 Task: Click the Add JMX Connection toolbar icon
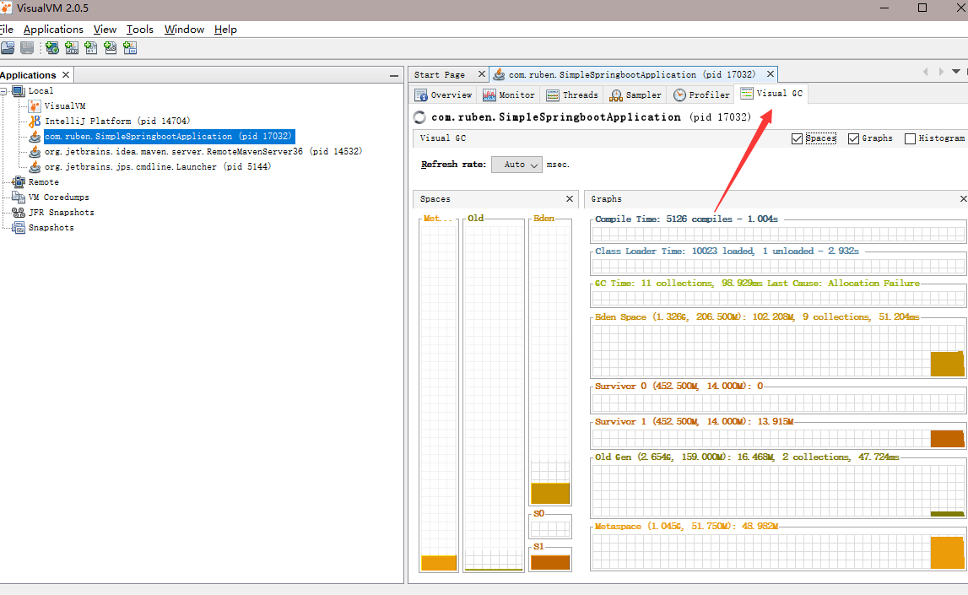(72, 49)
